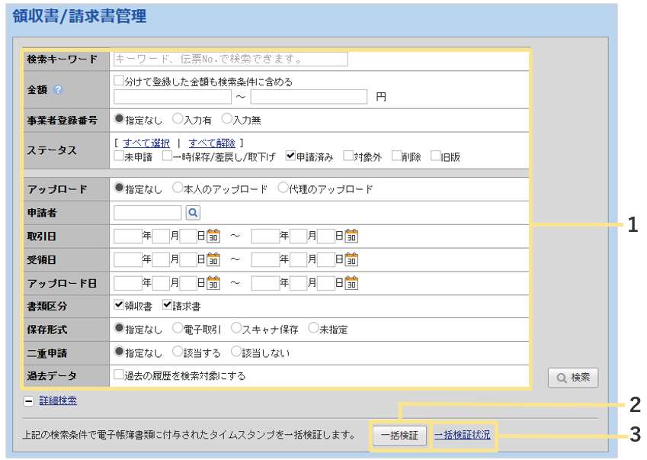
Task: Open the 一括検証状況 link
Action: pos(462,436)
